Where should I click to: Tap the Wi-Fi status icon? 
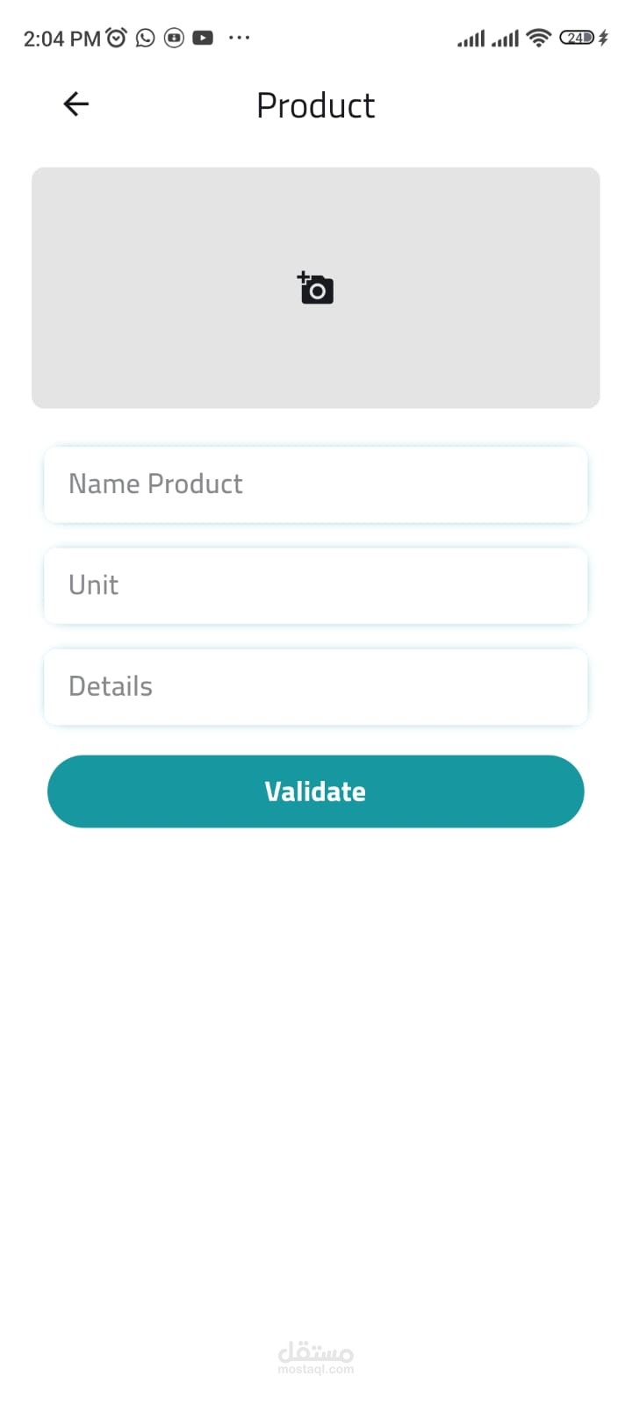tap(538, 38)
